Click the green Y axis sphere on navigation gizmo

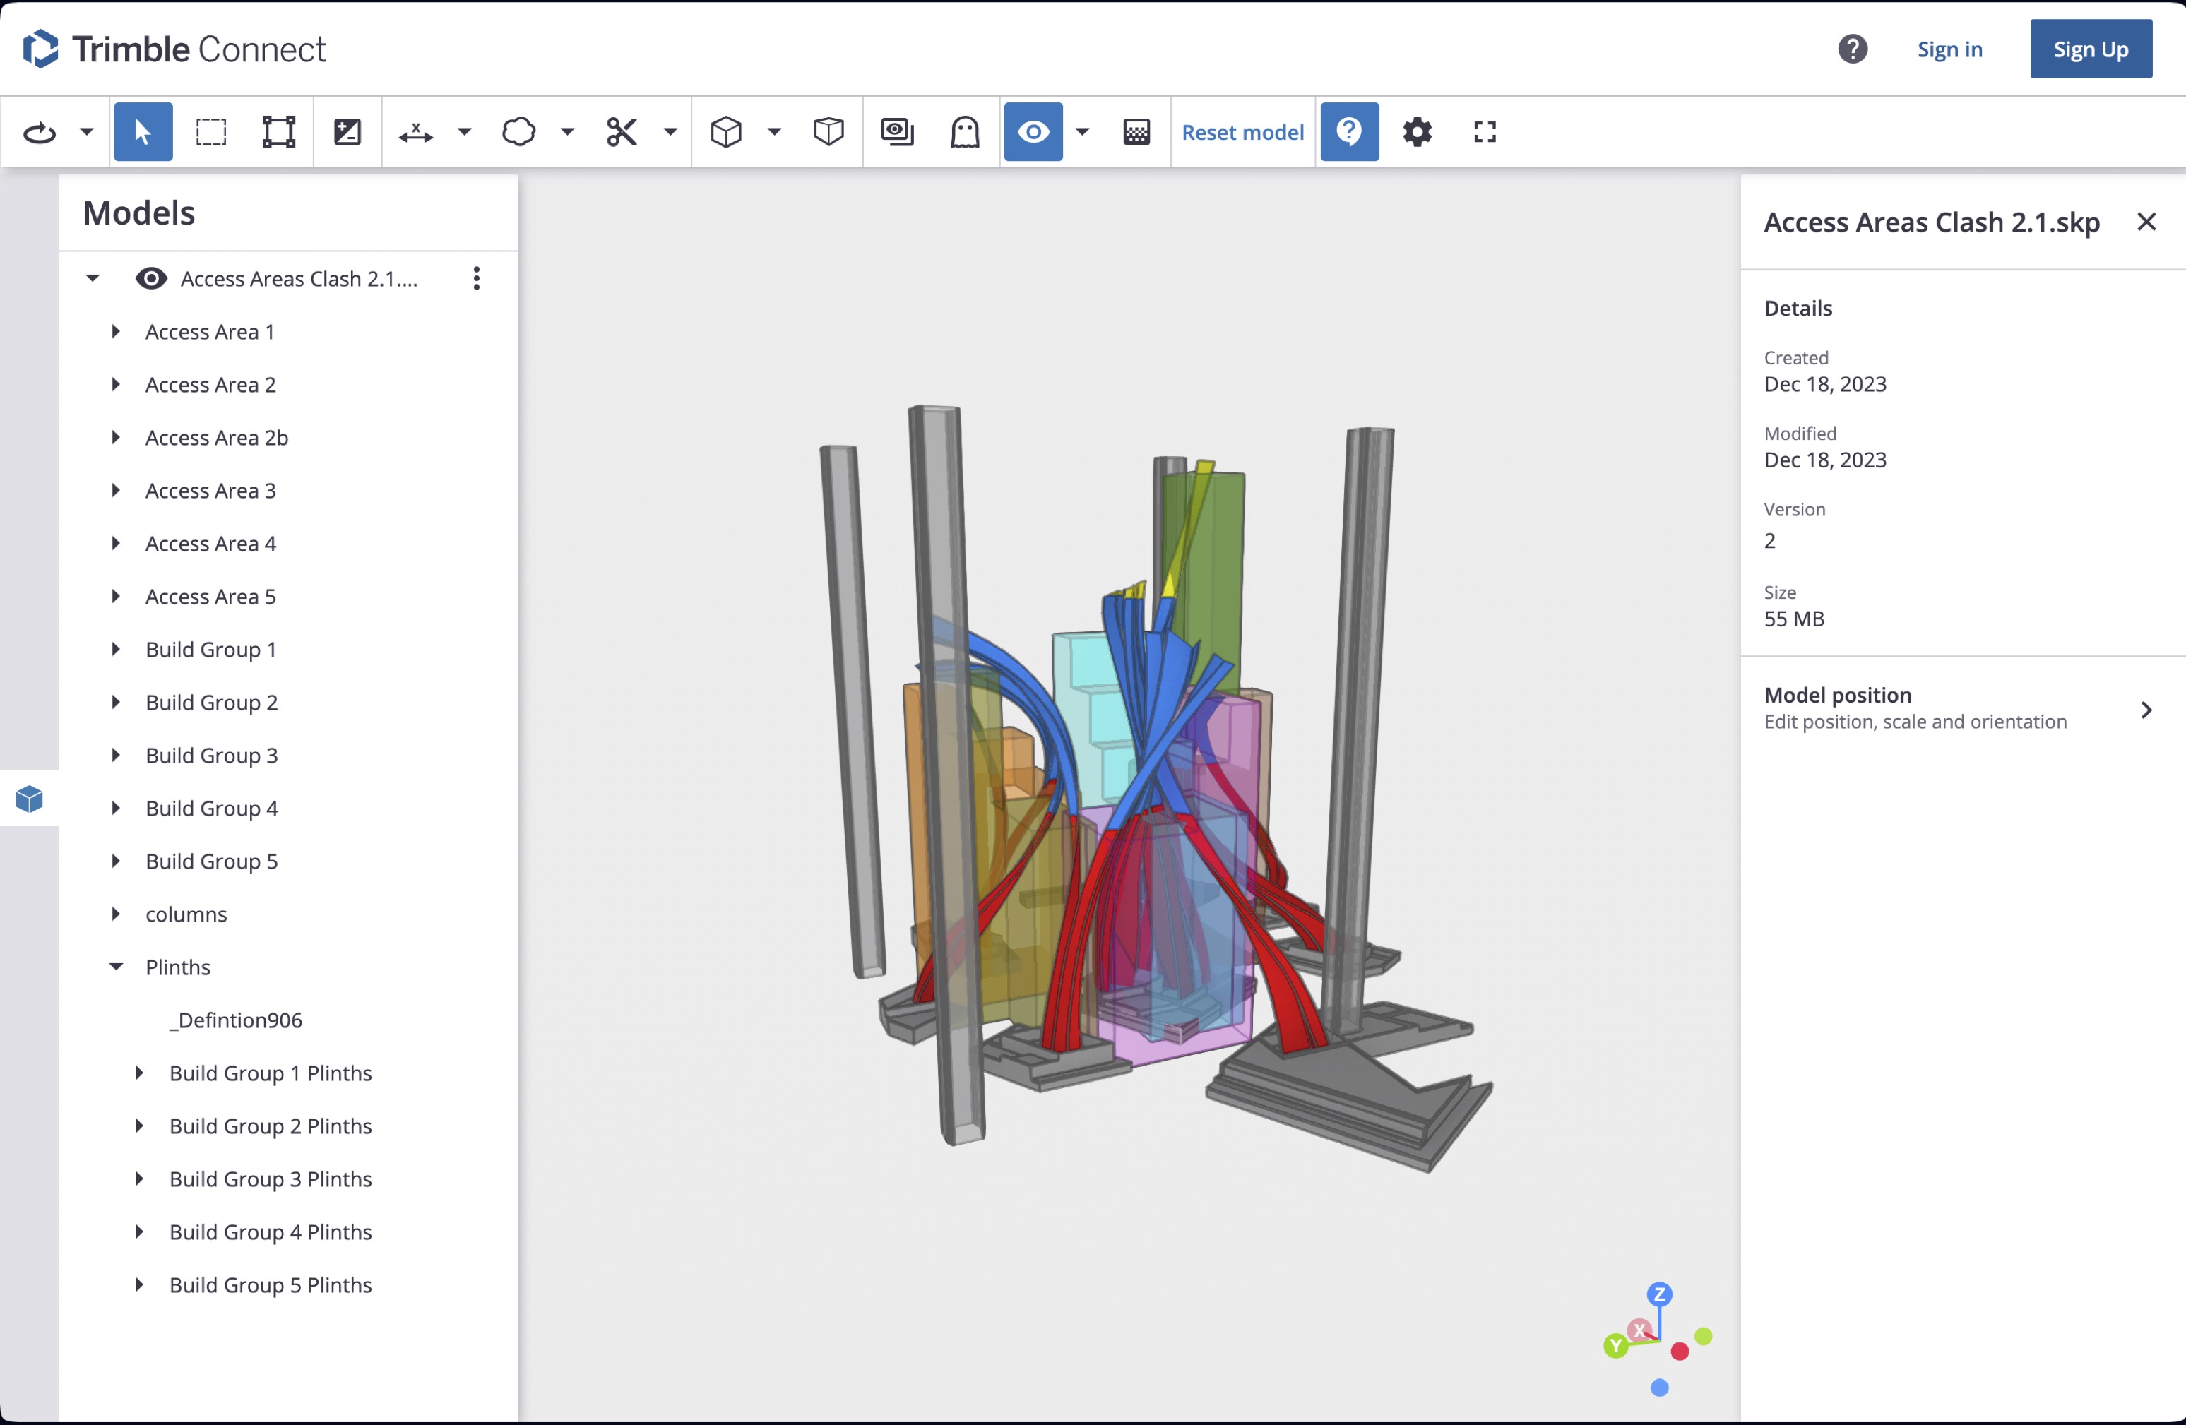(1615, 1346)
